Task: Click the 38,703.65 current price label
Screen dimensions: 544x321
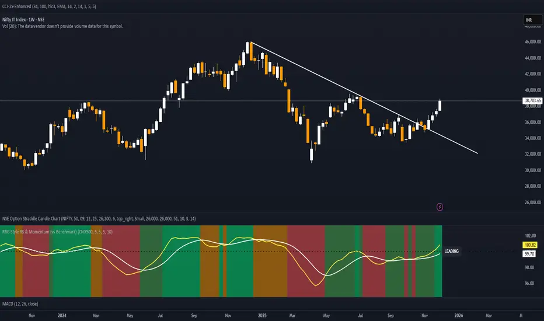Action: click(532, 100)
